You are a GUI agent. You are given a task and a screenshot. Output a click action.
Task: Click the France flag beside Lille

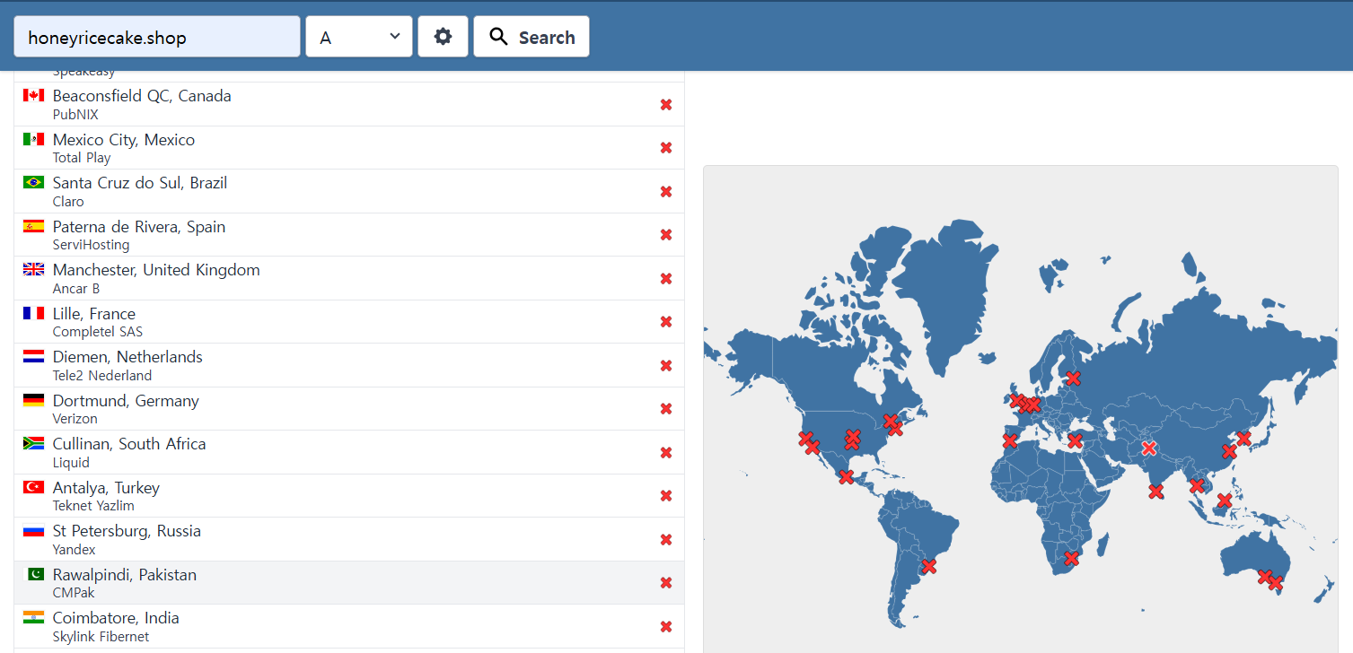[34, 313]
